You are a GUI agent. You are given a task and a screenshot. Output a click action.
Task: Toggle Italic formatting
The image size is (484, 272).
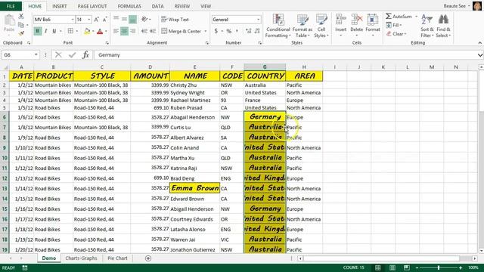[46, 31]
